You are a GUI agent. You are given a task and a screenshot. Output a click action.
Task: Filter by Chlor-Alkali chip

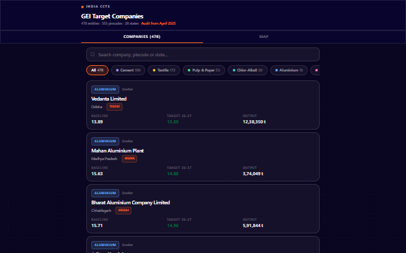[247, 70]
